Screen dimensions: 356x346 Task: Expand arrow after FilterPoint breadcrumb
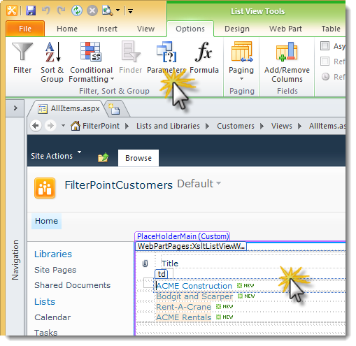coord(127,126)
